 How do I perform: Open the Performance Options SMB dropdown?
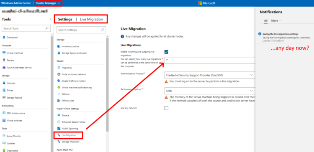tap(210, 91)
